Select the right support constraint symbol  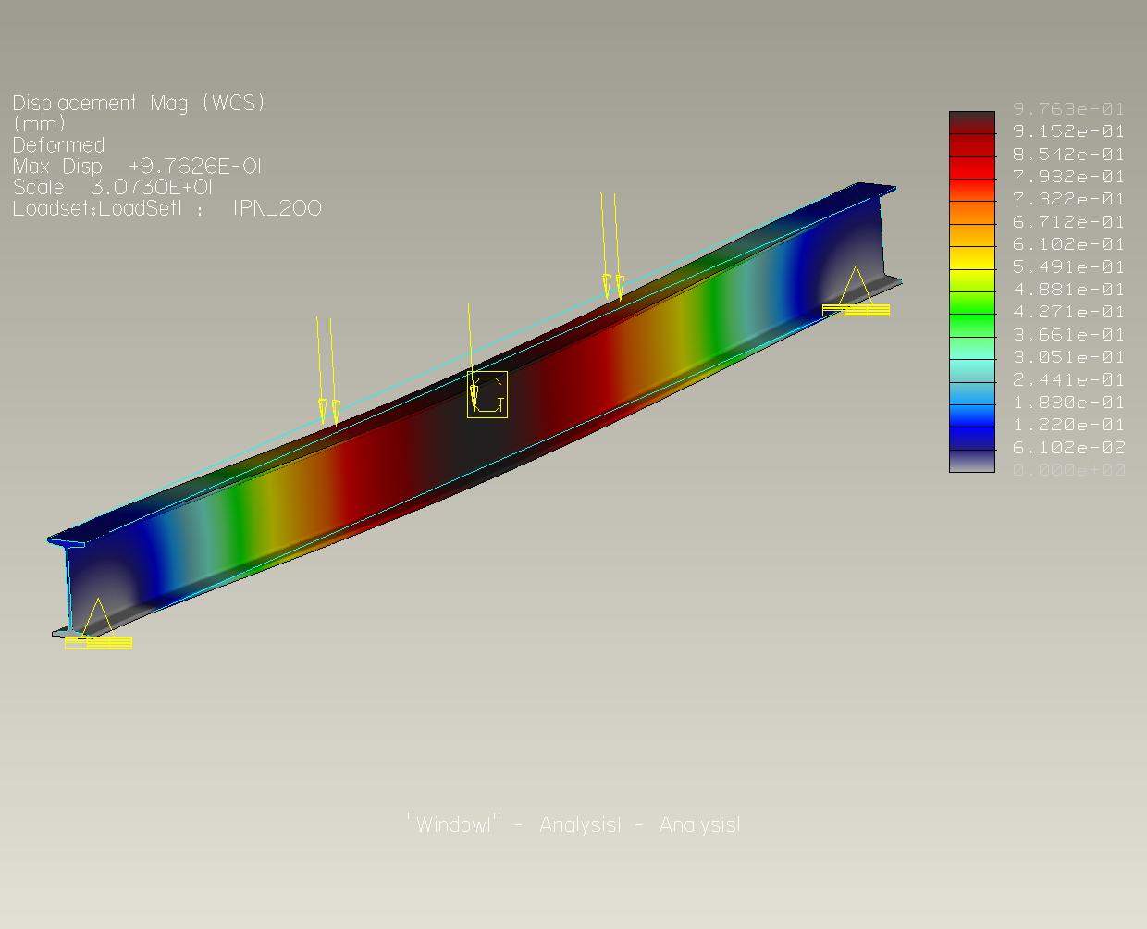856,291
